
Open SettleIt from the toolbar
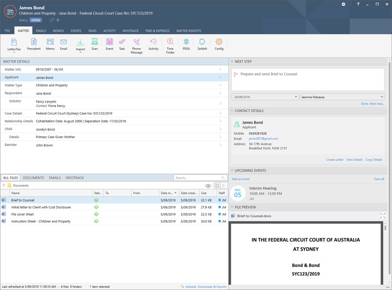tap(202, 44)
